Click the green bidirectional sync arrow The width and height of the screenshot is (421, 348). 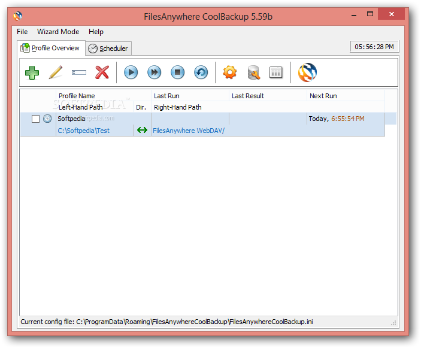142,130
